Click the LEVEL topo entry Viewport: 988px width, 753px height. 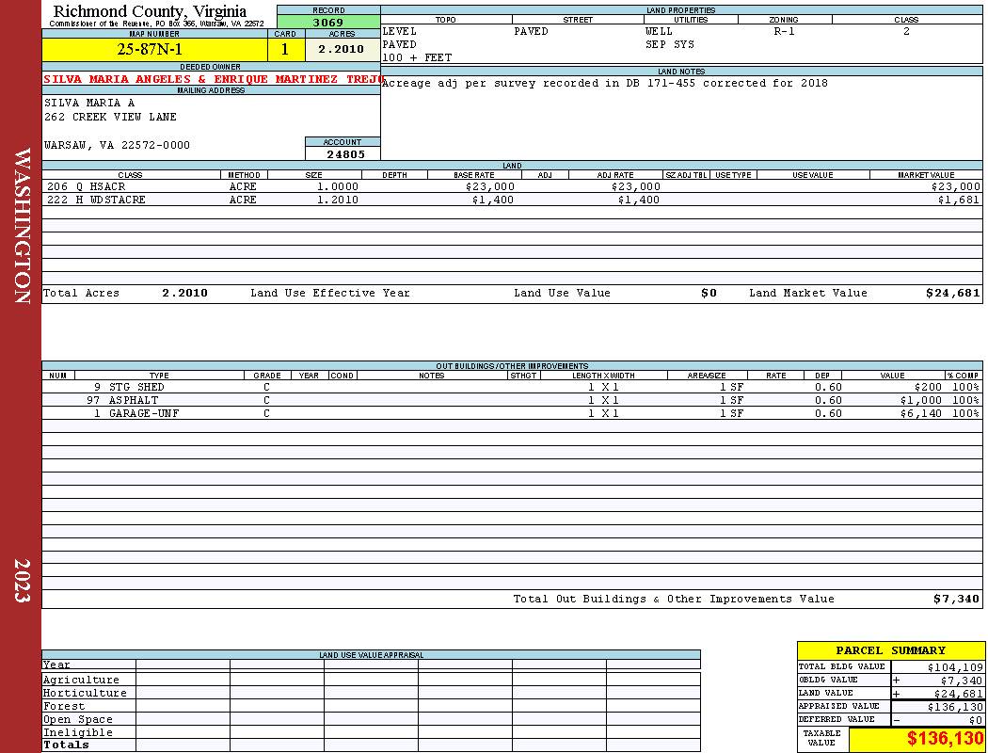tap(400, 31)
